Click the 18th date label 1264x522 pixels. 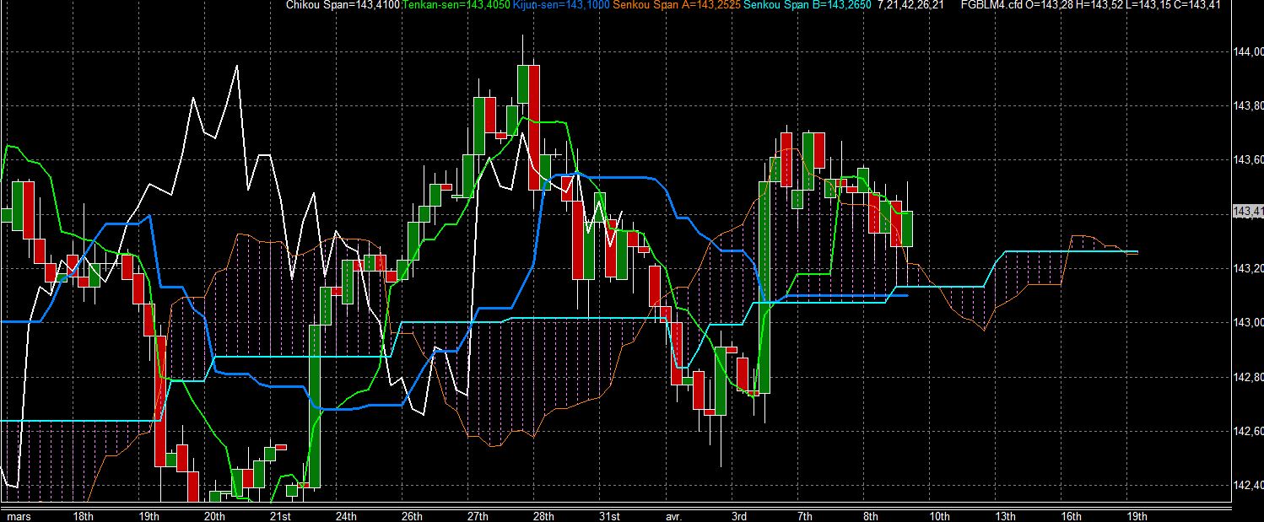[84, 516]
